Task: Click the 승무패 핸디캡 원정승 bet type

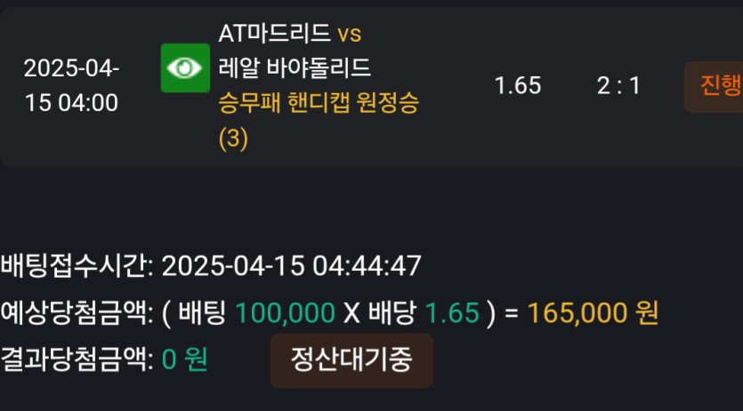Action: (319, 102)
